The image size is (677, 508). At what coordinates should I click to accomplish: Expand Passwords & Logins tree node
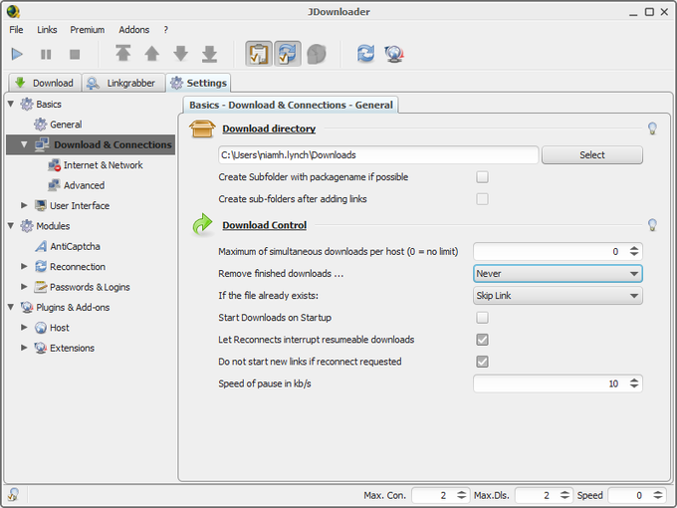pos(24,287)
